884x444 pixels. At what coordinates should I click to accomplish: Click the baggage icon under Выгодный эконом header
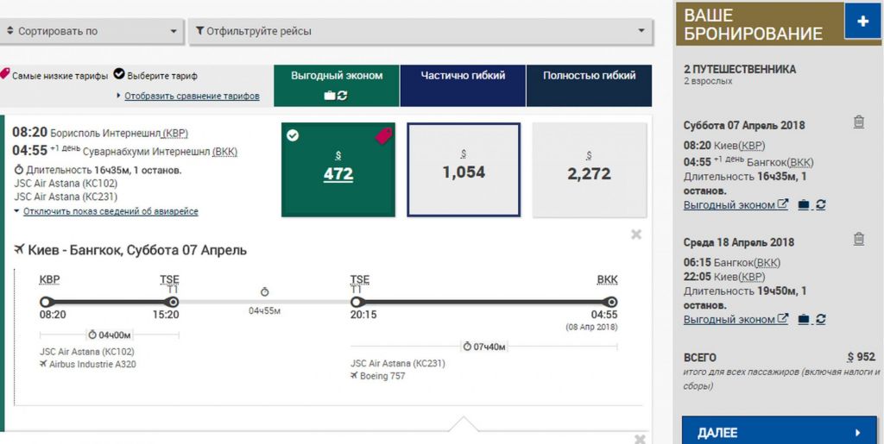pyautogui.click(x=329, y=95)
